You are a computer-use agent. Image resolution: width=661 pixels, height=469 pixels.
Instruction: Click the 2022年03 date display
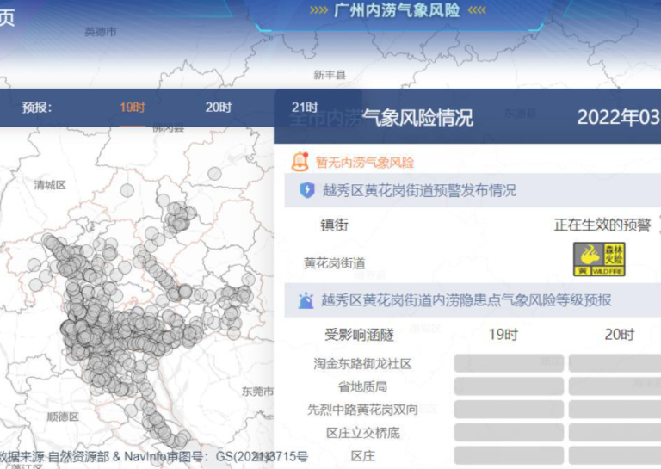point(617,118)
